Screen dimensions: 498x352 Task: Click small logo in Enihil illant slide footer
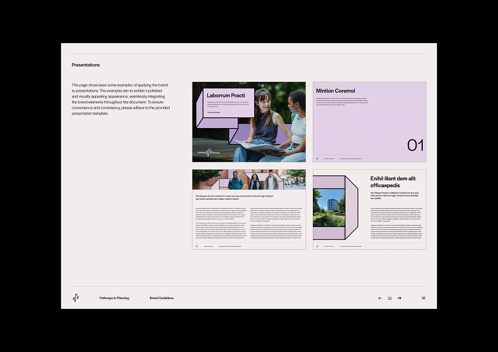tap(317, 246)
